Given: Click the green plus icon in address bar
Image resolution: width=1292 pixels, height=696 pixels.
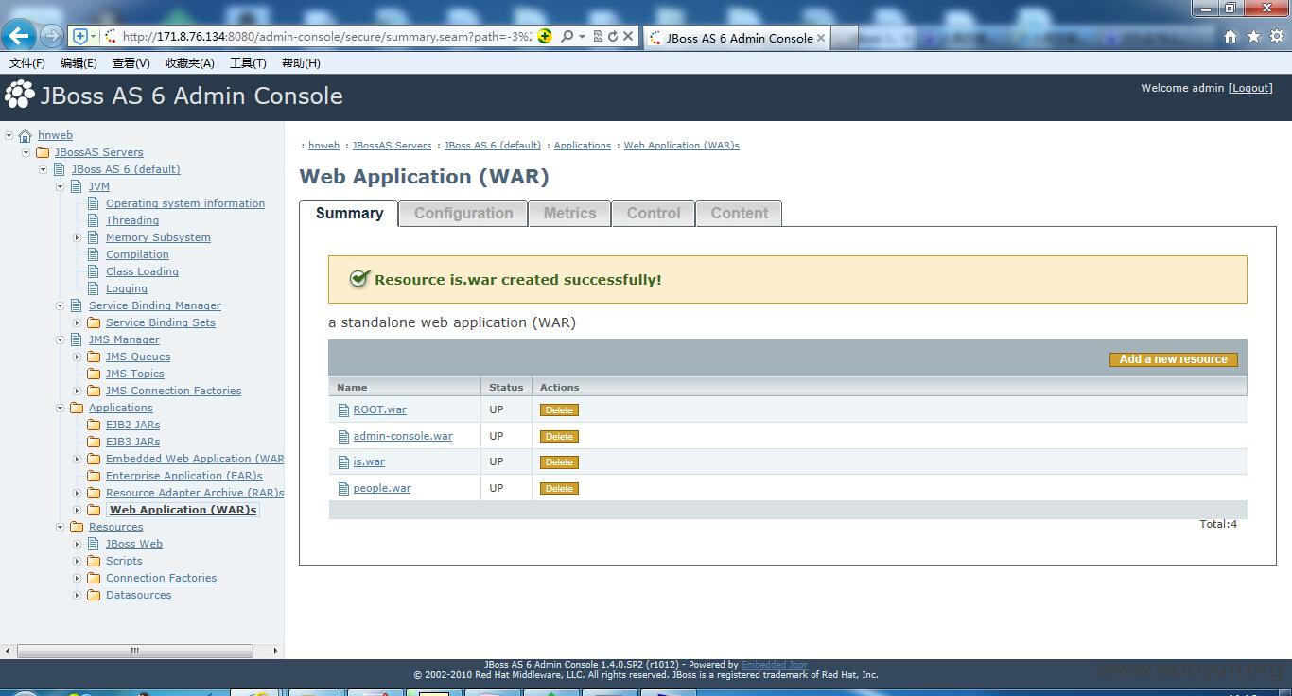Looking at the screenshot, I should pyautogui.click(x=545, y=36).
